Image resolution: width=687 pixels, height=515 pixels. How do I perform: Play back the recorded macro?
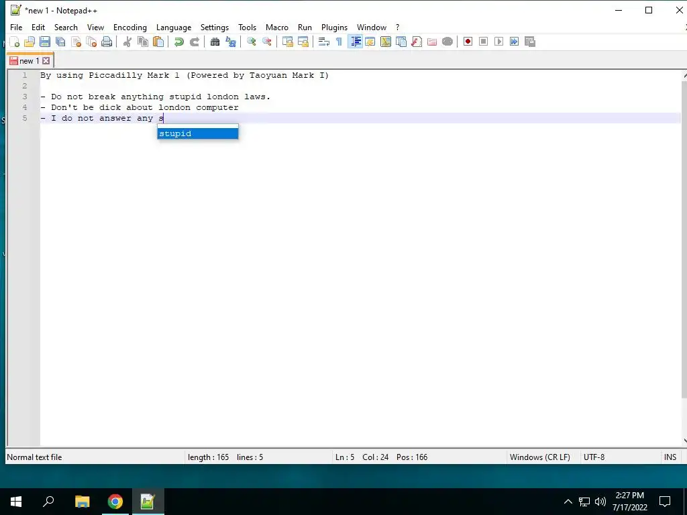coord(498,42)
